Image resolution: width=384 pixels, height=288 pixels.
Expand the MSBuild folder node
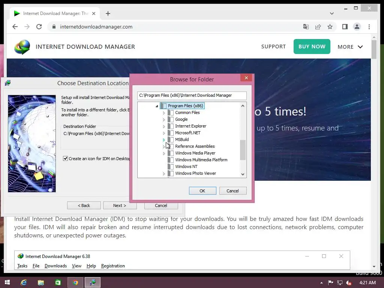coord(164,140)
